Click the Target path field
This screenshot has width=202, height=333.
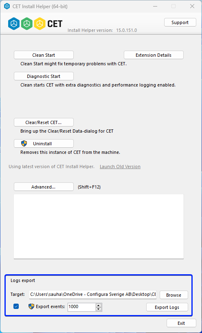tap(93, 295)
